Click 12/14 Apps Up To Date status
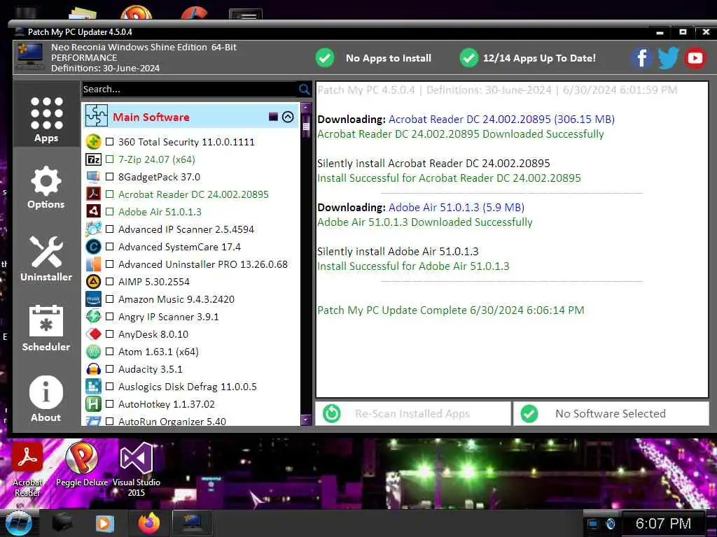The width and height of the screenshot is (717, 537). (x=528, y=58)
